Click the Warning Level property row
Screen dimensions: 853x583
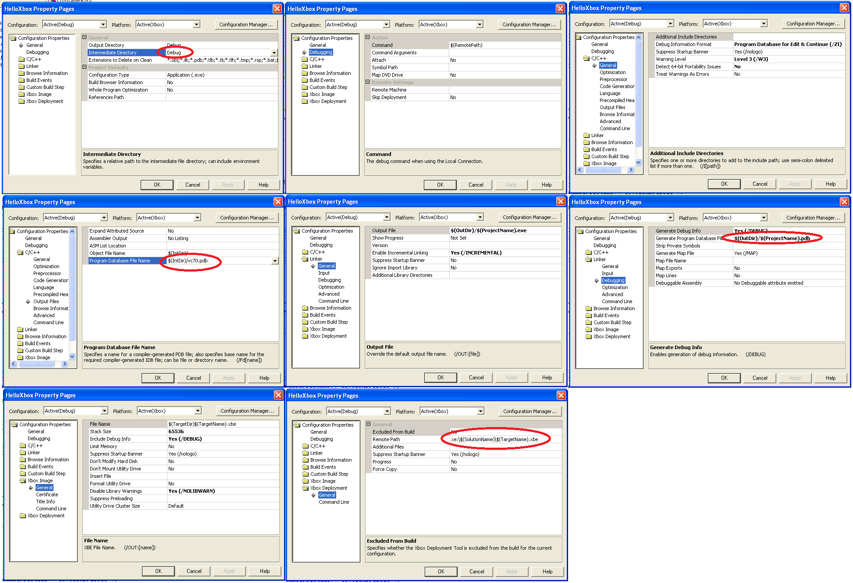(747, 59)
